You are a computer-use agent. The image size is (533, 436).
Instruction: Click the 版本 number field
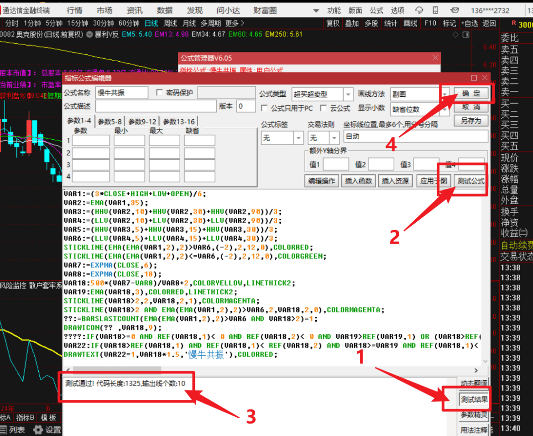246,106
